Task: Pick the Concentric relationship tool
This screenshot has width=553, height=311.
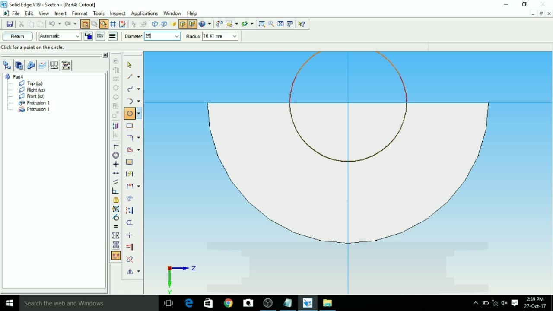Action: [116, 155]
